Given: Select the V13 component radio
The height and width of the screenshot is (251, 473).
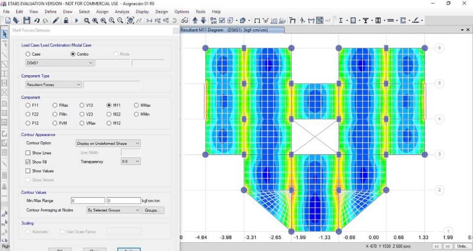Looking at the screenshot, I should tap(82, 105).
